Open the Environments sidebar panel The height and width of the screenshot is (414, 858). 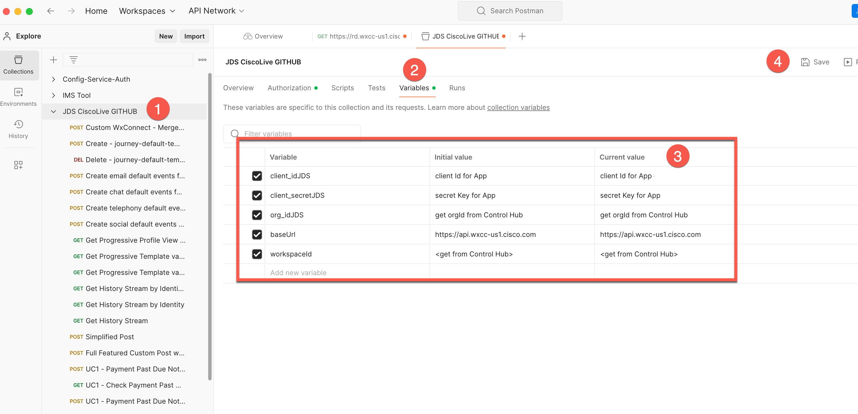(x=18, y=97)
